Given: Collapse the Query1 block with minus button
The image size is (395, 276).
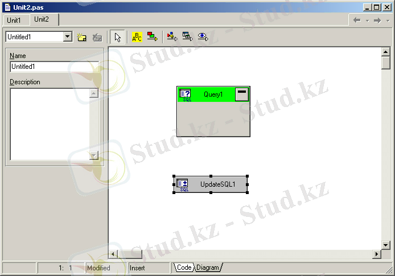Looking at the screenshot, I should [x=242, y=94].
